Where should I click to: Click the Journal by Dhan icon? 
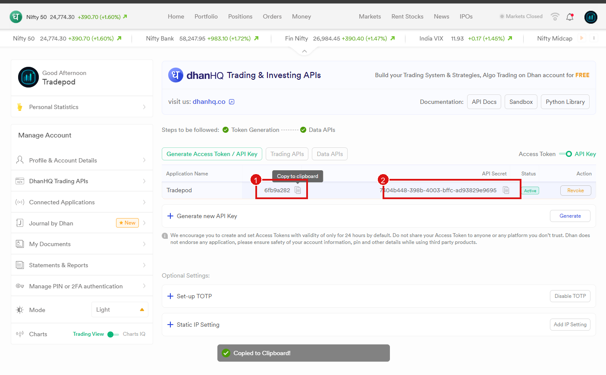[20, 223]
